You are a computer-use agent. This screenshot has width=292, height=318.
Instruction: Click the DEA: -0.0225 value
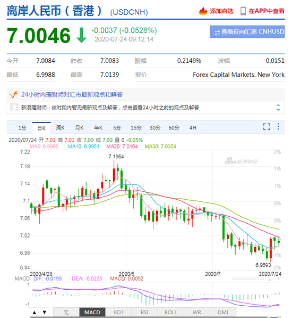point(87,279)
